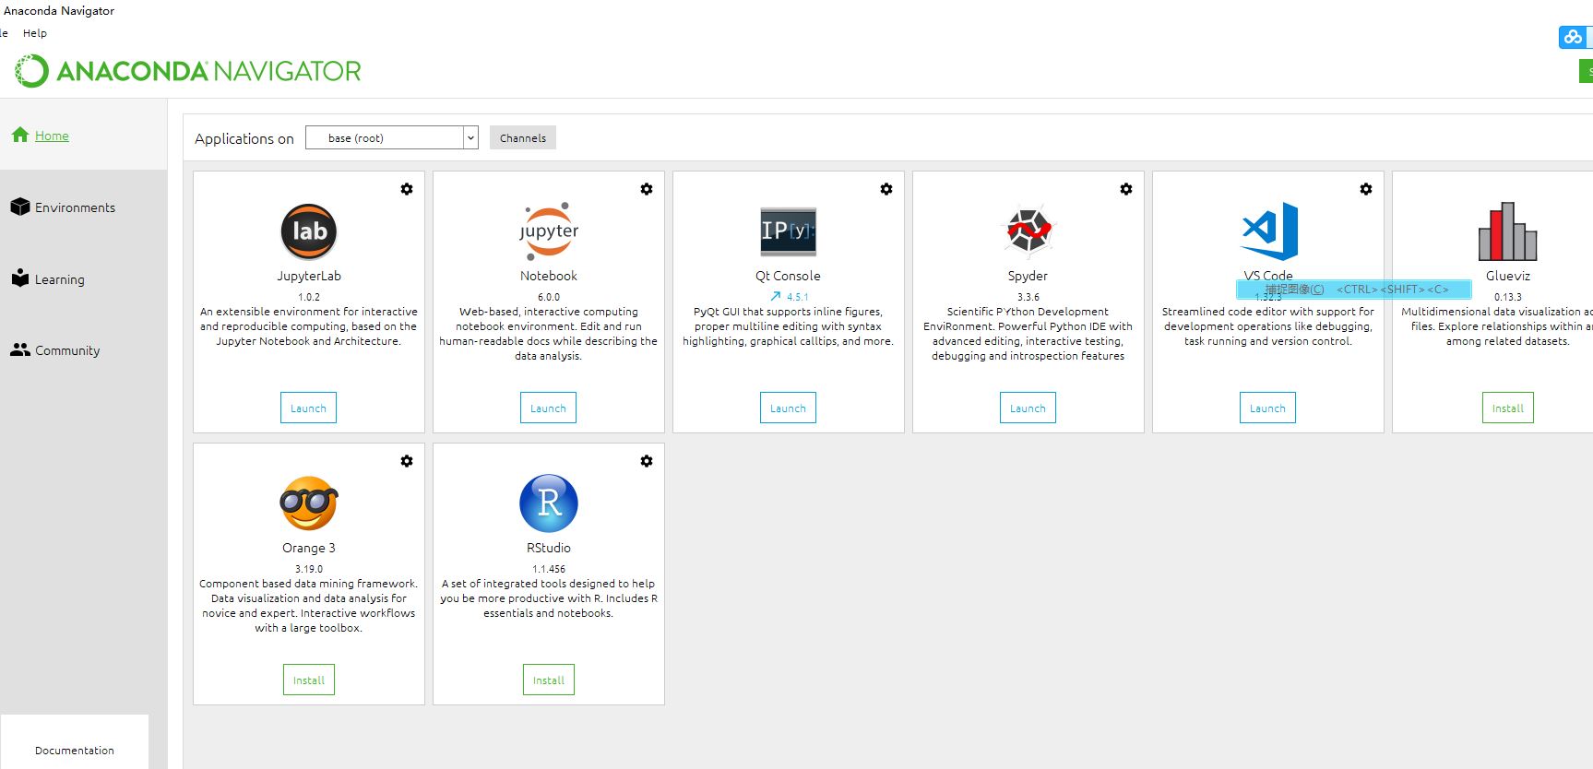This screenshot has width=1593, height=769.
Task: Click the Glueviz version 0.13.3
Action: point(1508,297)
